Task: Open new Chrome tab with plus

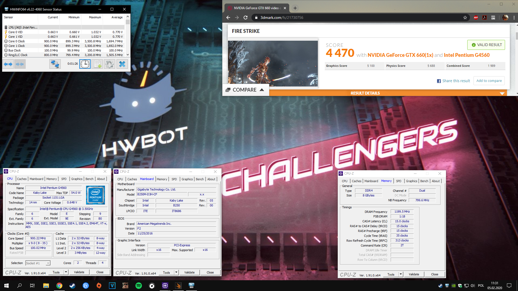Action: (295, 8)
